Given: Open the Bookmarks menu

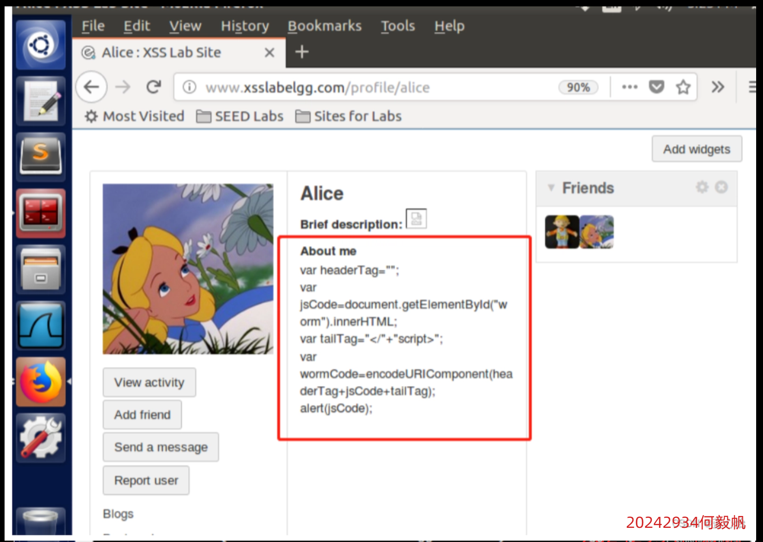Looking at the screenshot, I should click(x=324, y=26).
